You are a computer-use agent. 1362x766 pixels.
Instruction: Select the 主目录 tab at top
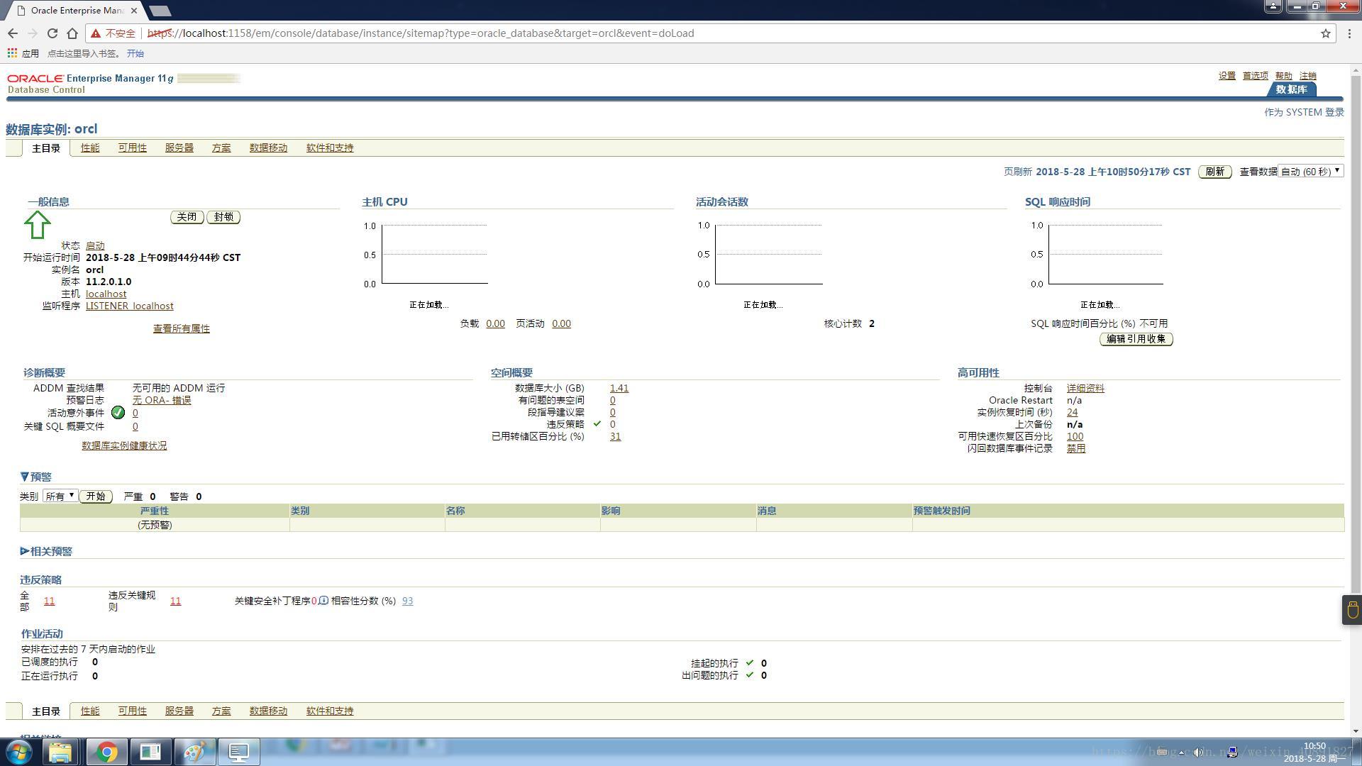(x=46, y=148)
